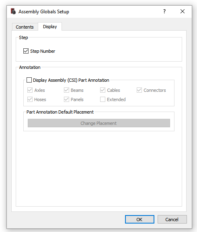The height and width of the screenshot is (232, 197).
Task: Close the Assembly Globals Setup dialog
Action: 183,11
